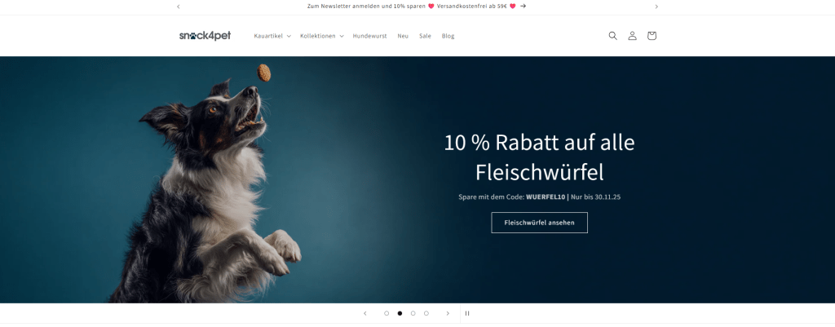
Task: Select the third slide dot
Action: point(413,313)
